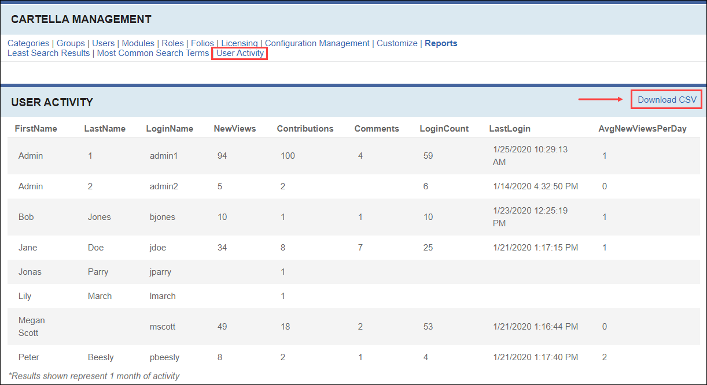Click the Parry last name cell
The image size is (707, 385).
[x=98, y=272]
